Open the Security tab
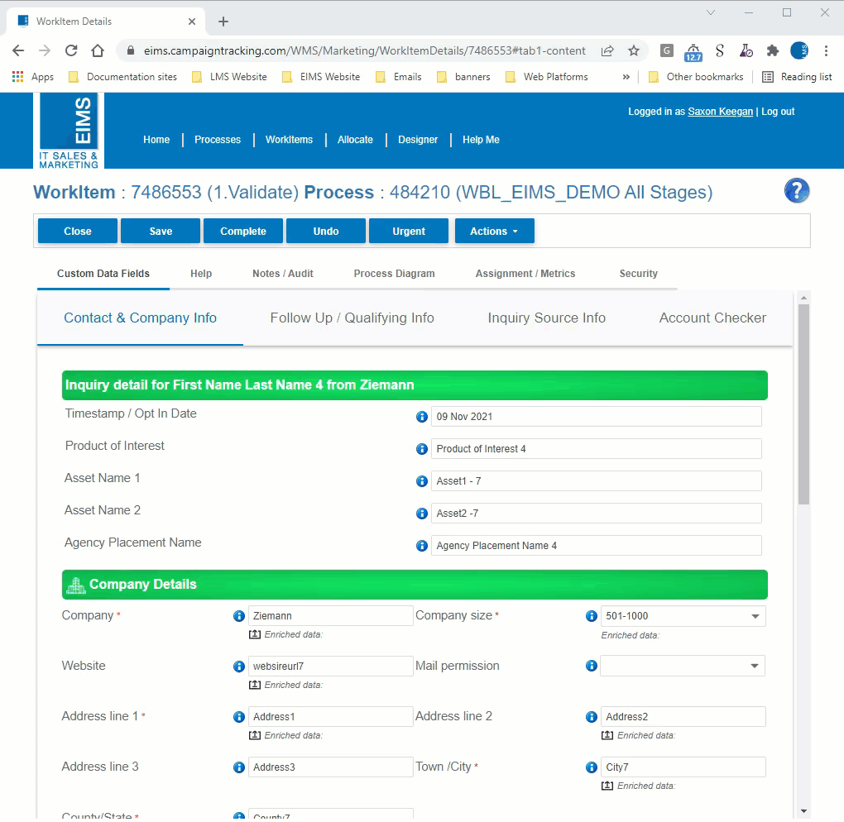The image size is (844, 822). tap(639, 273)
